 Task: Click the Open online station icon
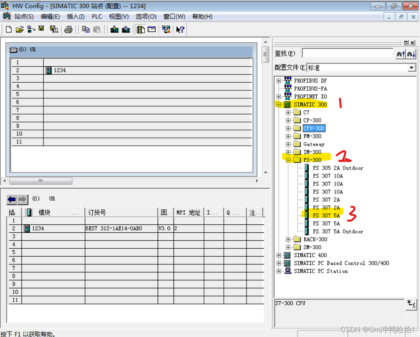[31, 29]
